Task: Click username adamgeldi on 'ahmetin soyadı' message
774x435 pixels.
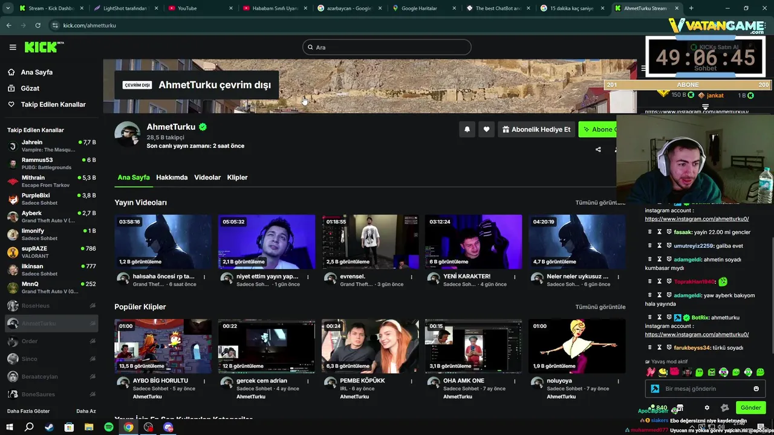Action: (x=688, y=259)
